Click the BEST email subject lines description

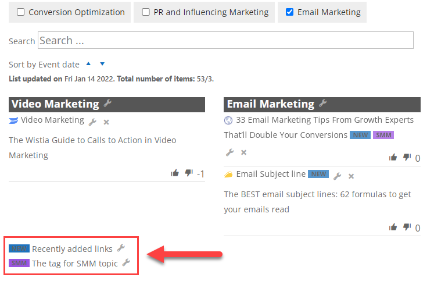coord(317,202)
